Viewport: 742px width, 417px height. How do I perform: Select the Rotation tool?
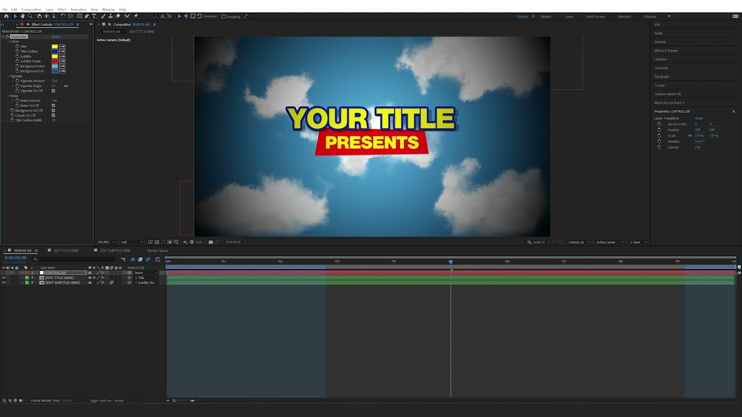coord(63,16)
